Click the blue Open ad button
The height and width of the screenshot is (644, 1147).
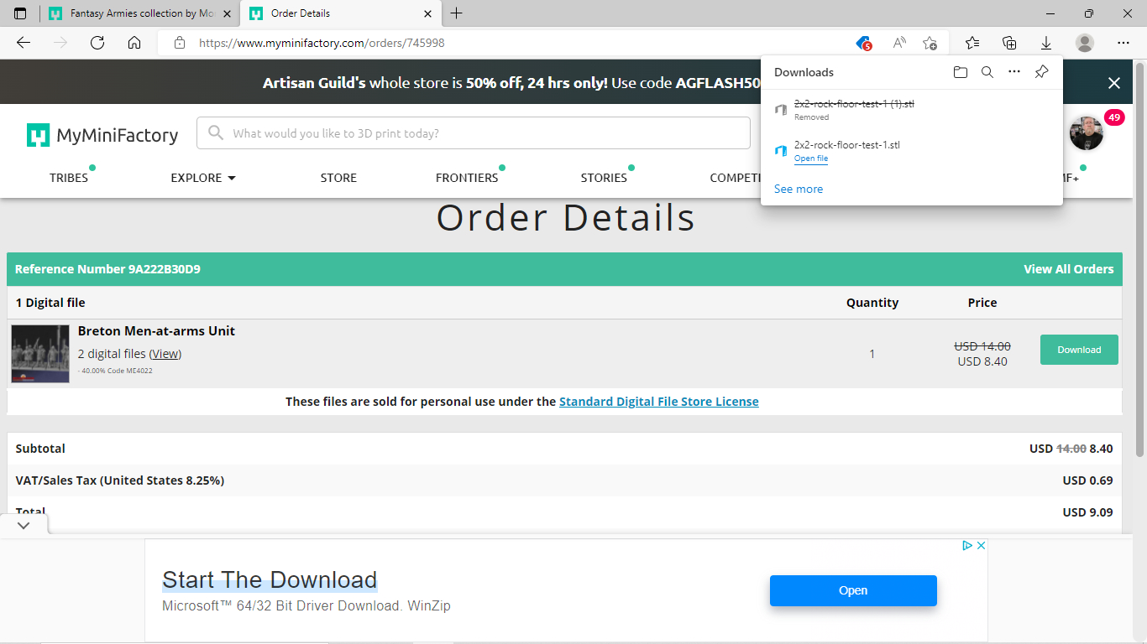click(x=853, y=590)
